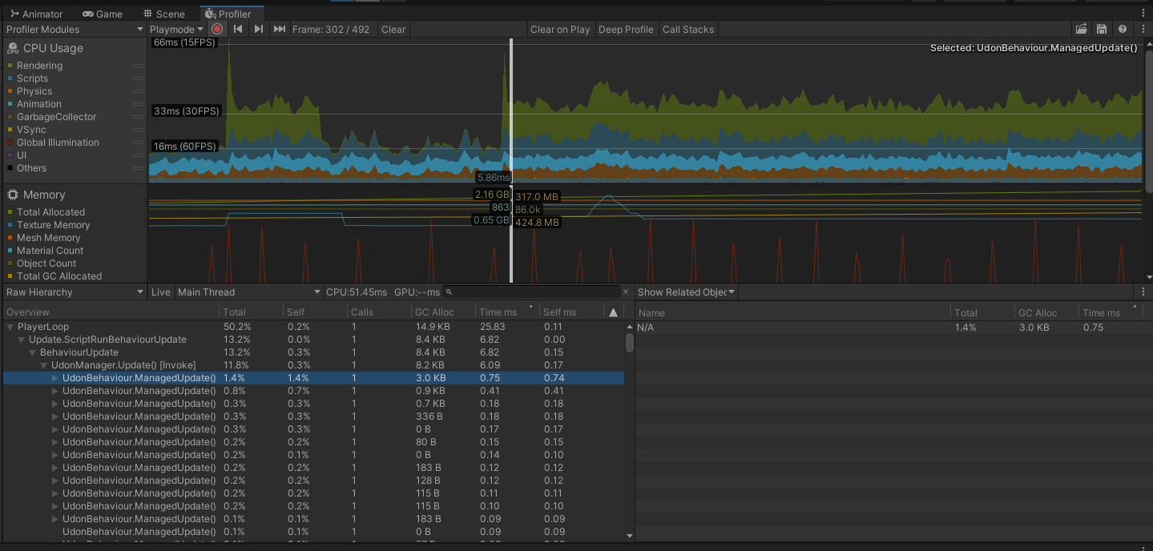Sort hierarchy by Self ms column

(571, 312)
